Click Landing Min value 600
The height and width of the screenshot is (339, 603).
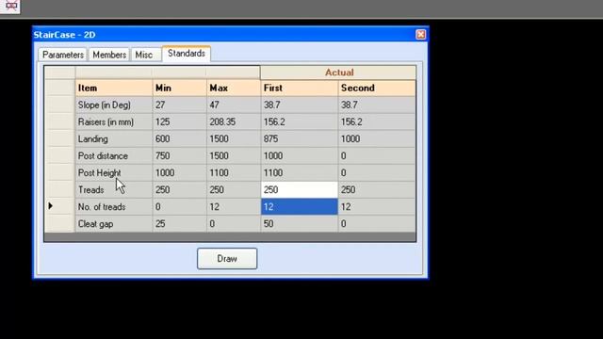(180, 138)
